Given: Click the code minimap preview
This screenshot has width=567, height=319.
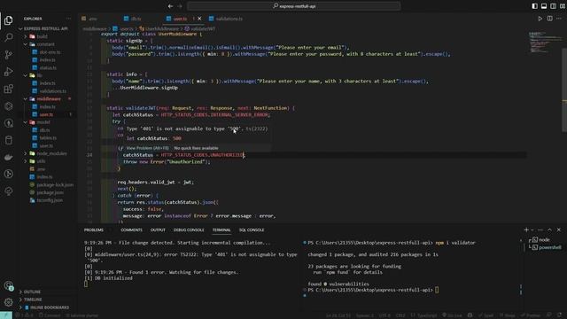Looking at the screenshot, I should [x=545, y=42].
